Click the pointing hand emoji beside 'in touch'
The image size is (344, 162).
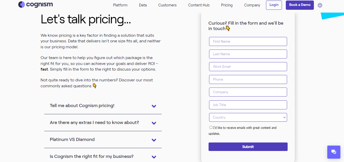click(228, 28)
